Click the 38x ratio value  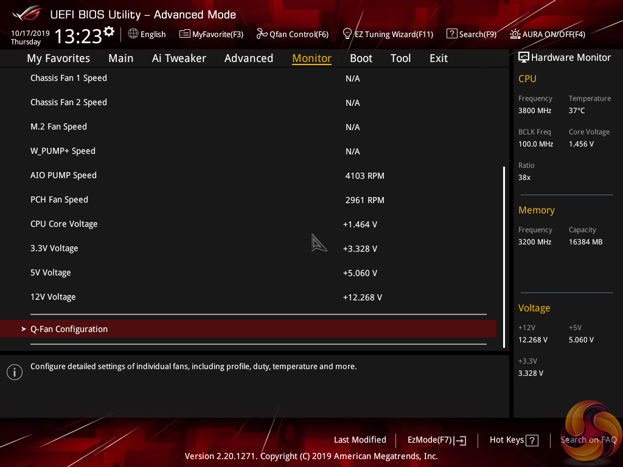pyautogui.click(x=524, y=178)
